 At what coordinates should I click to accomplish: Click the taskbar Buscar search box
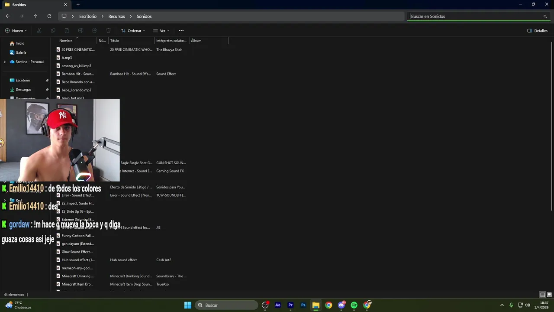tap(226, 305)
